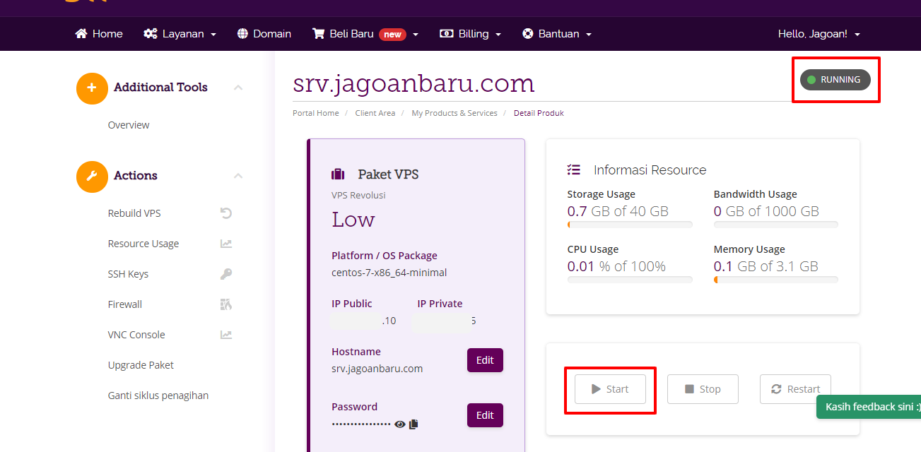Click the 0.7 GB of 40 GB value
Image resolution: width=921 pixels, height=452 pixels.
pos(618,211)
